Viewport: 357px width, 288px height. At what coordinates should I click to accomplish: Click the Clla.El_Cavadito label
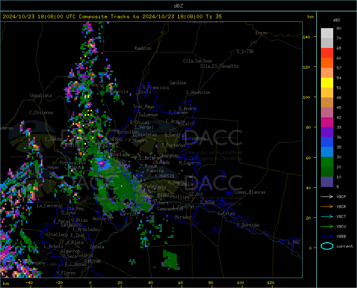pos(219,66)
